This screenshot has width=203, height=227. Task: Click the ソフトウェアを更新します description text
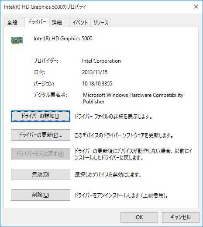click(x=124, y=135)
